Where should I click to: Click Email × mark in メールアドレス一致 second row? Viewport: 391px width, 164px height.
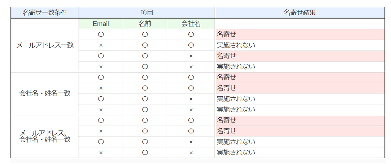coord(101,45)
